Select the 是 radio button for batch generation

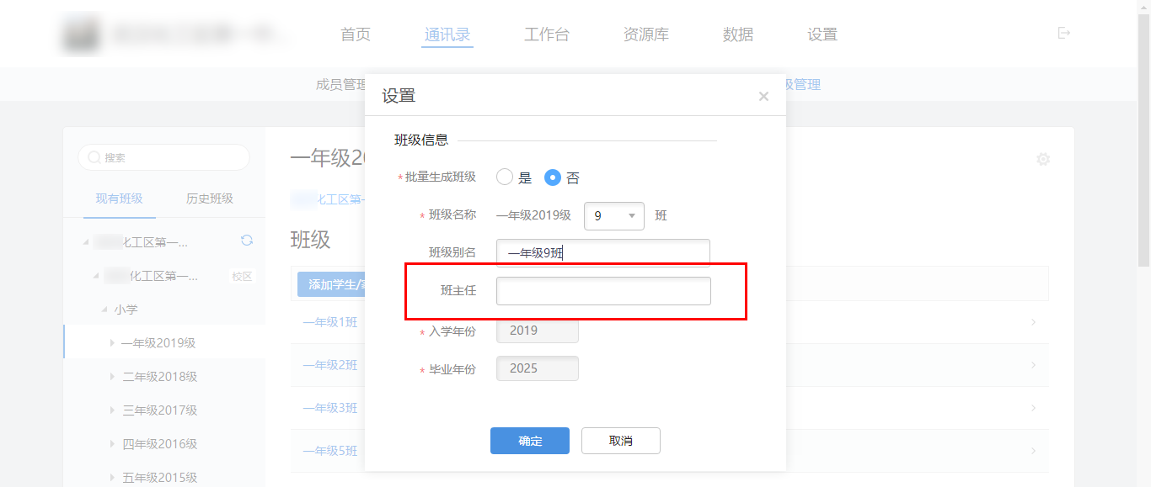pos(505,177)
